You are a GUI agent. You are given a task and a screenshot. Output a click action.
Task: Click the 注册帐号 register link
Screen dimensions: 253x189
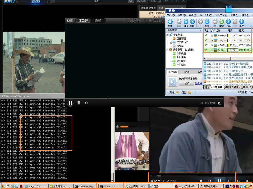pyautogui.click(x=198, y=84)
